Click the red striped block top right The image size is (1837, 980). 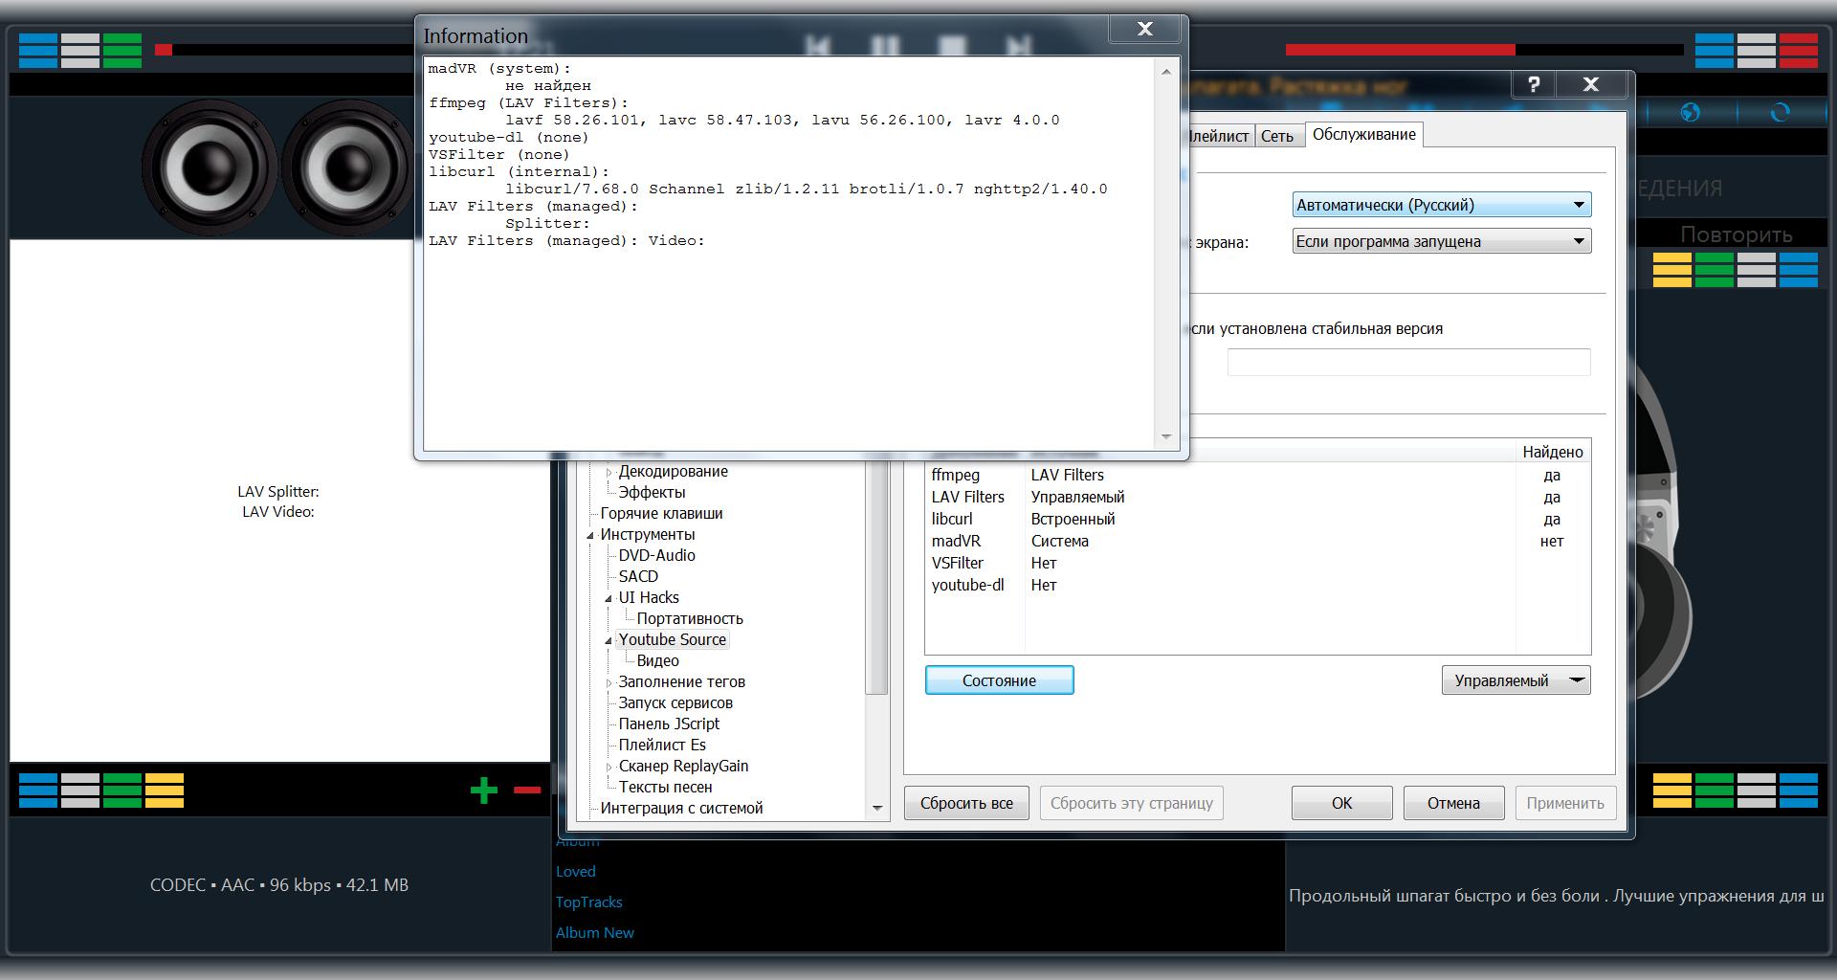(1799, 51)
